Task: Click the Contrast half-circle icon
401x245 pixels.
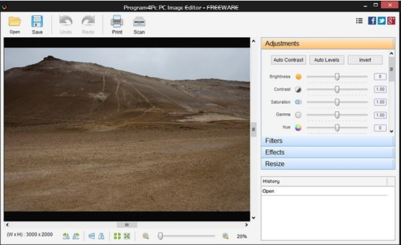Action: click(298, 89)
